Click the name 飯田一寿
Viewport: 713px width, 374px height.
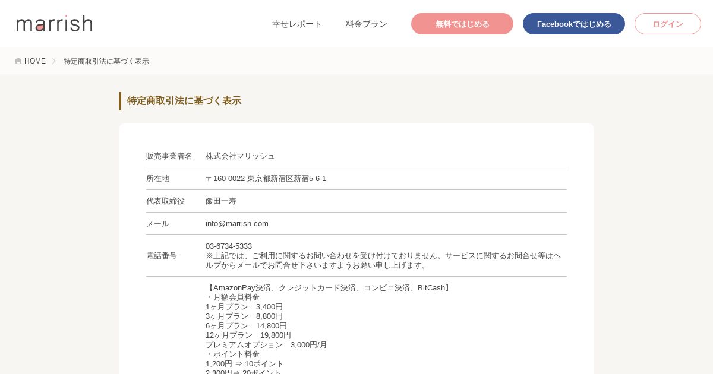221,201
